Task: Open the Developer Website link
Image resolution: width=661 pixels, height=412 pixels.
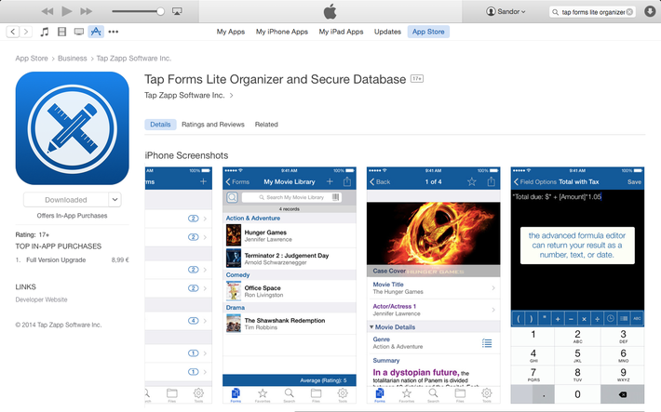Action: [42, 299]
